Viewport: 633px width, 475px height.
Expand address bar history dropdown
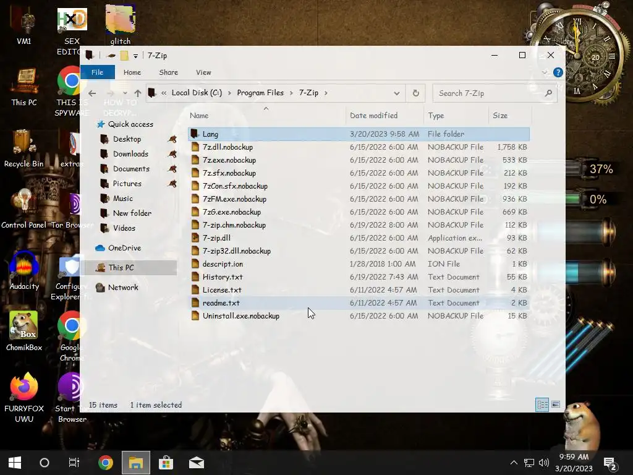pos(396,93)
